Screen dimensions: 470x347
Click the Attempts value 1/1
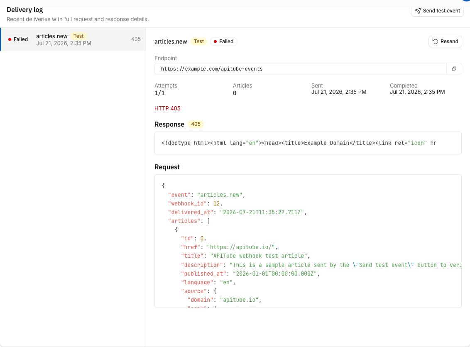click(x=159, y=93)
